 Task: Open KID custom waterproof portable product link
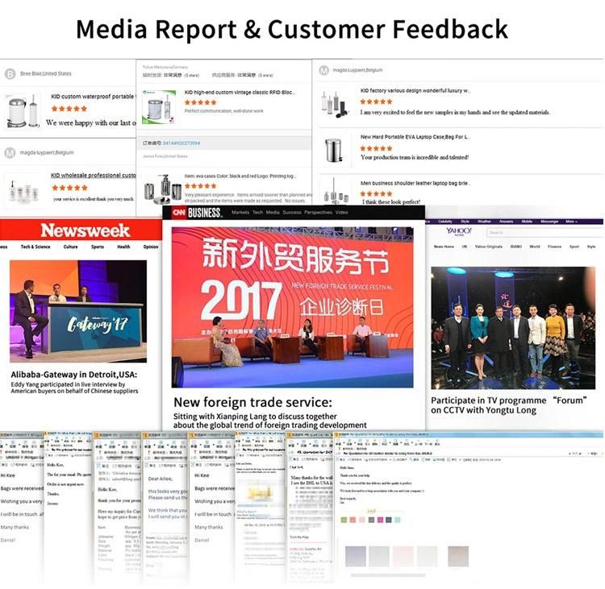94,97
